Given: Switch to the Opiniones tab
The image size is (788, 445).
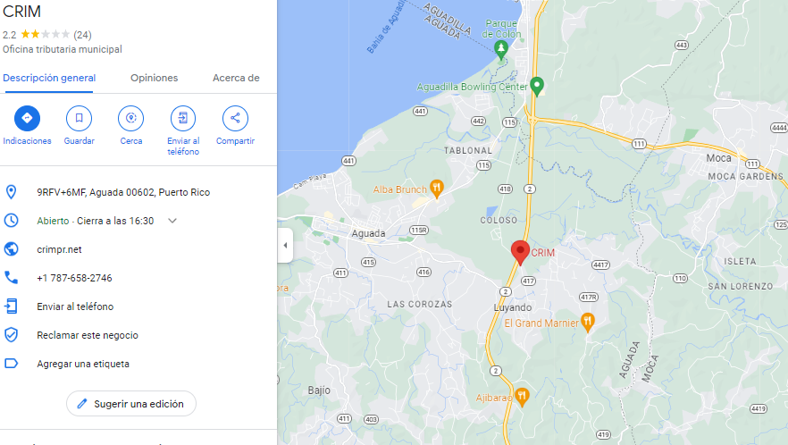Looking at the screenshot, I should pyautogui.click(x=155, y=78).
